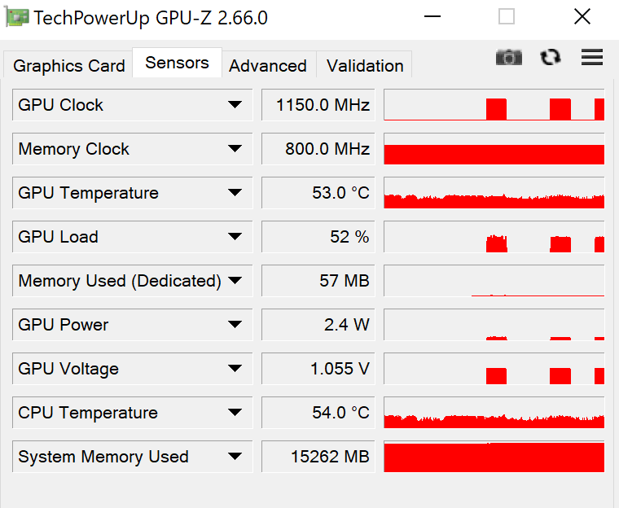Click the refresh sensors icon
The height and width of the screenshot is (508, 619).
pos(551,57)
